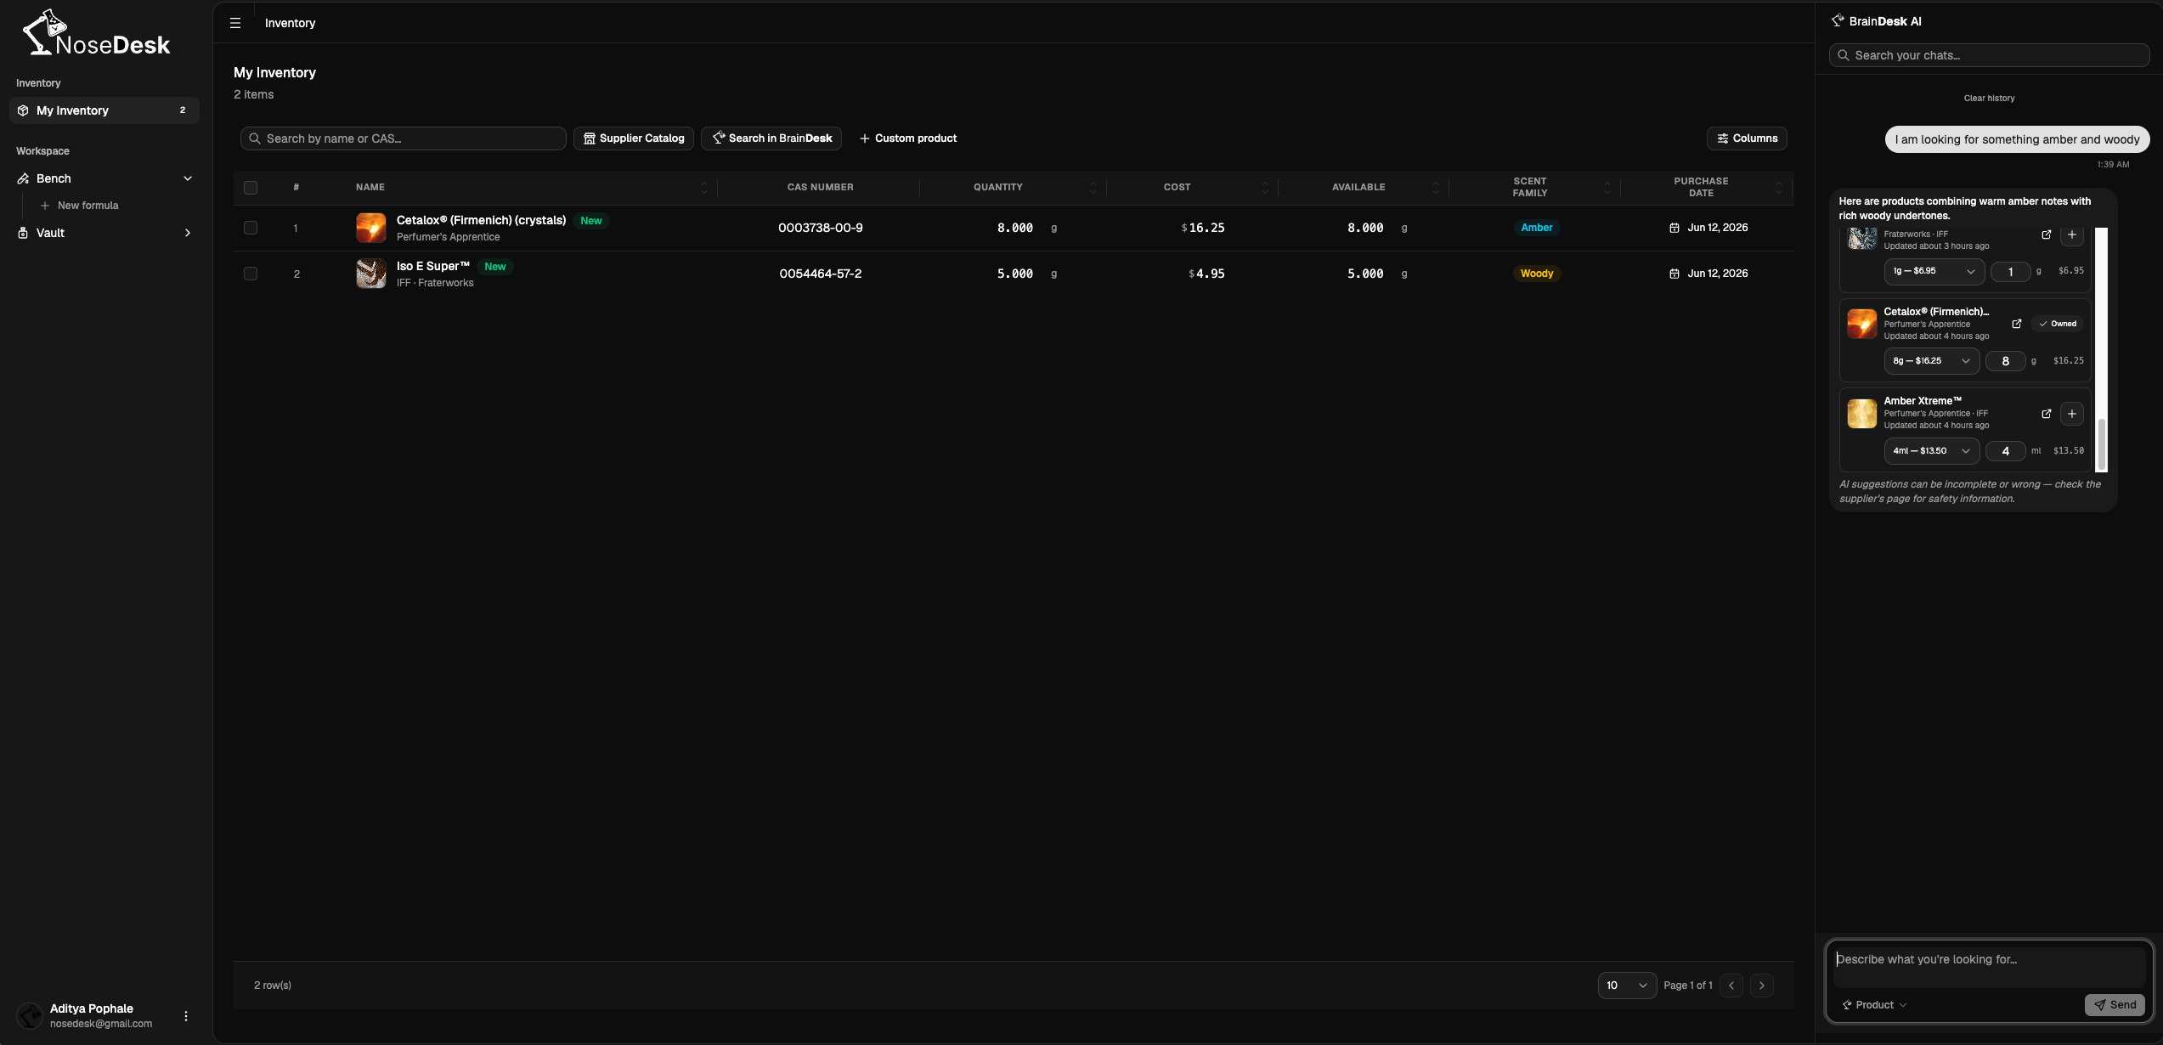Click the quantity field showing 1 g

(x=2010, y=271)
